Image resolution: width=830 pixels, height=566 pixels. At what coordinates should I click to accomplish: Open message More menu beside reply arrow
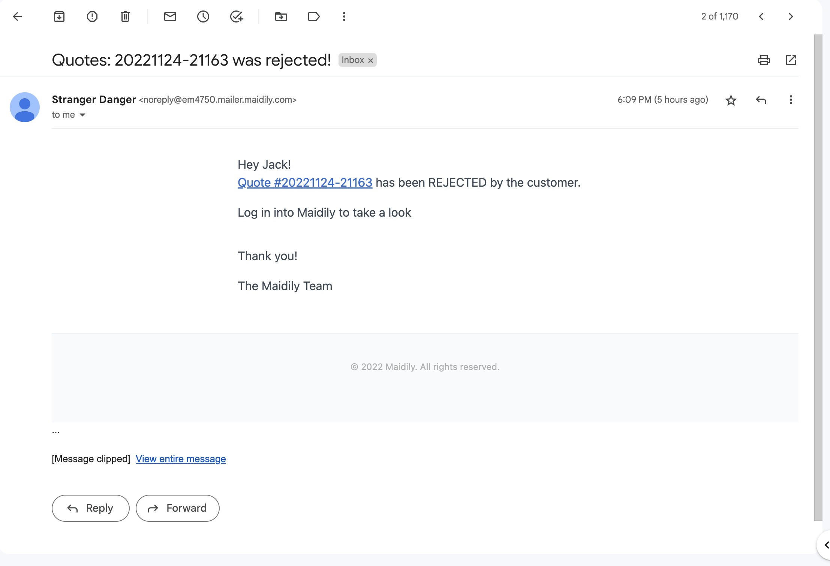click(791, 100)
